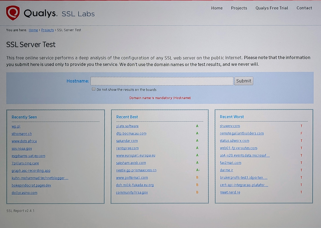This screenshot has width=321, height=228.
Task: Open kuhn-mohammad.technetblogger link
Action: tap(40, 178)
